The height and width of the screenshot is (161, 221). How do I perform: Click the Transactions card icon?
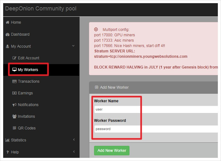pyautogui.click(x=15, y=81)
